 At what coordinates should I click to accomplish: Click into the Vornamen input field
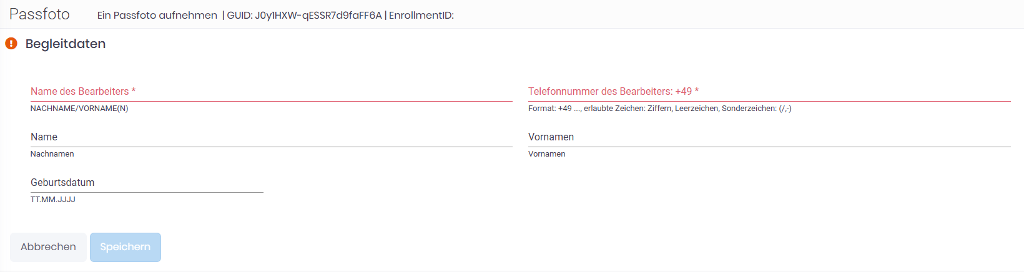tap(769, 137)
